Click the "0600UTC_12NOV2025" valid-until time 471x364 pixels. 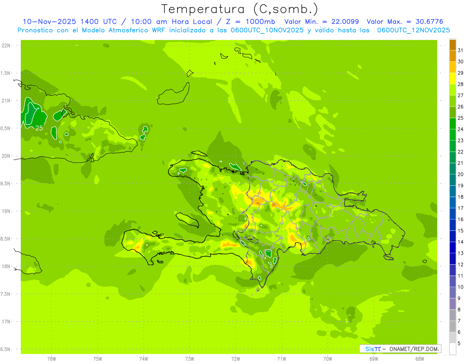pyautogui.click(x=413, y=30)
